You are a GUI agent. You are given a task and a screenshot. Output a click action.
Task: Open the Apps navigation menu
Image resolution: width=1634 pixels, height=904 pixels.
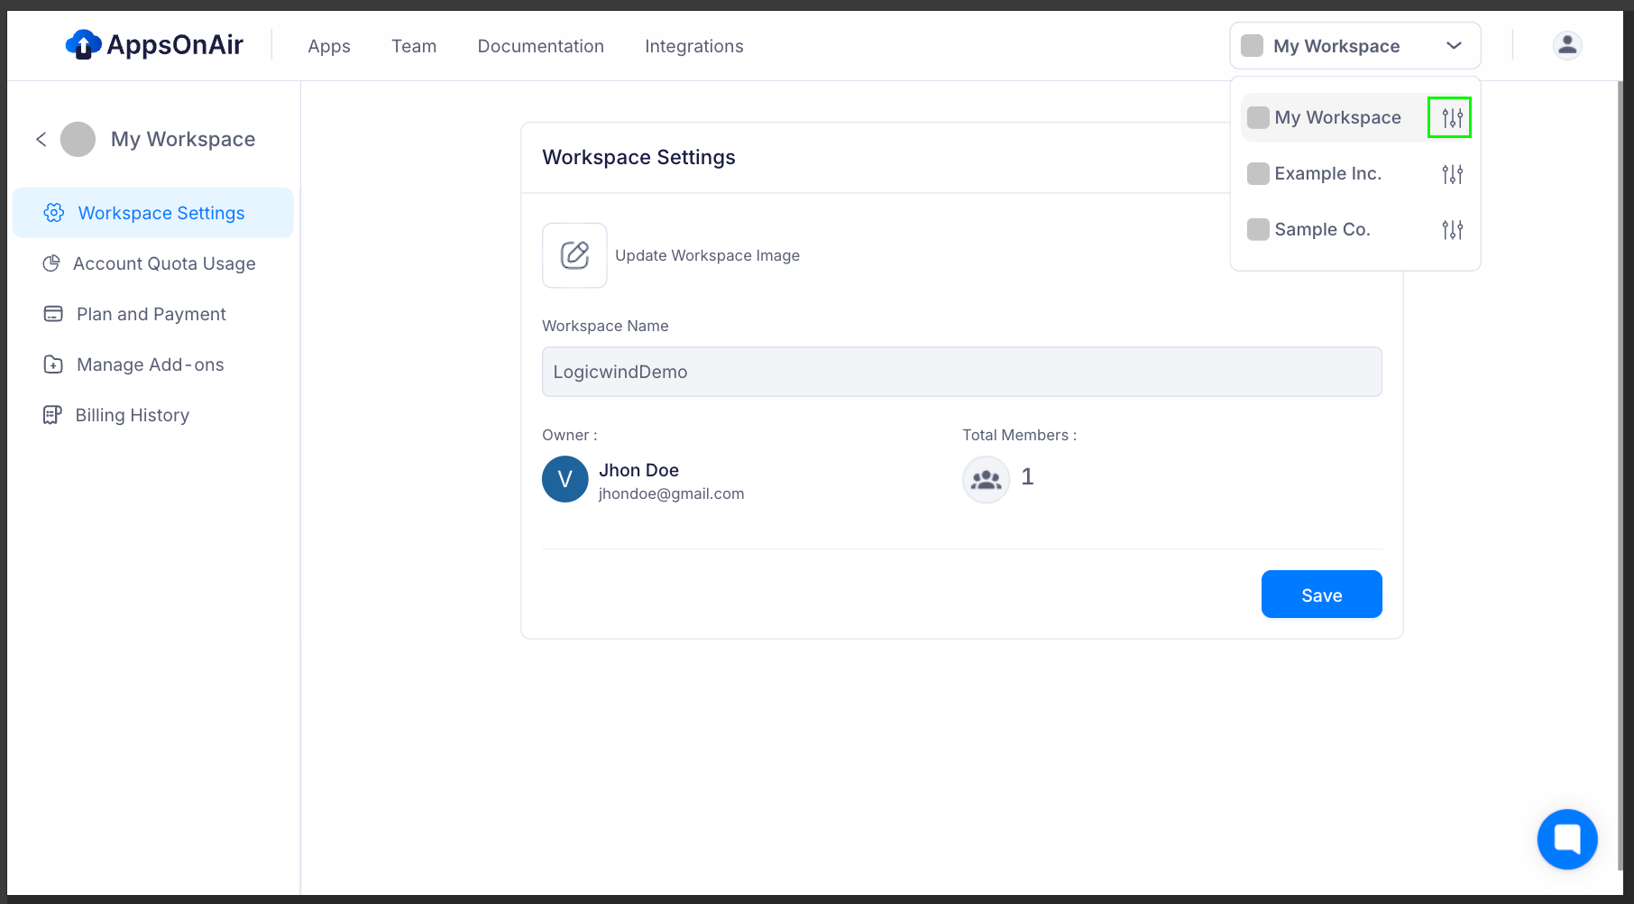(328, 46)
